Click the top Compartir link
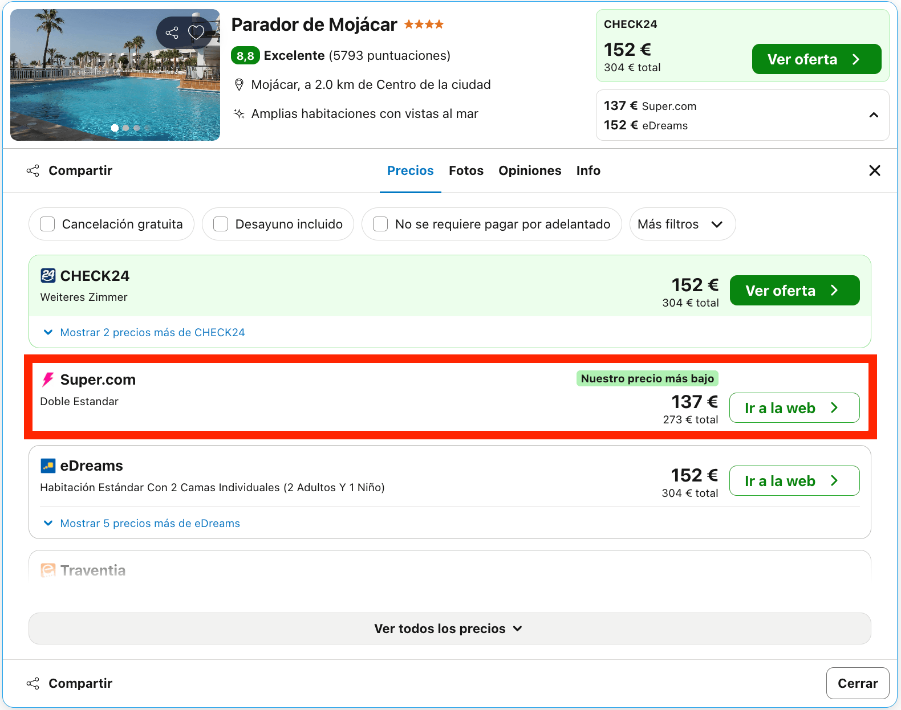This screenshot has height=710, width=901. 80,170
